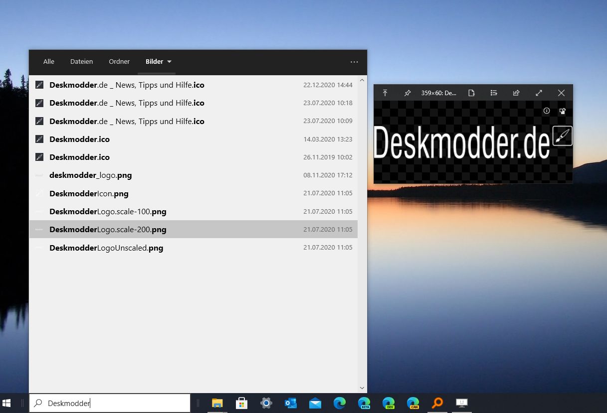The width and height of the screenshot is (607, 413).
Task: Click the results scrollbar down arrow
Action: click(362, 388)
